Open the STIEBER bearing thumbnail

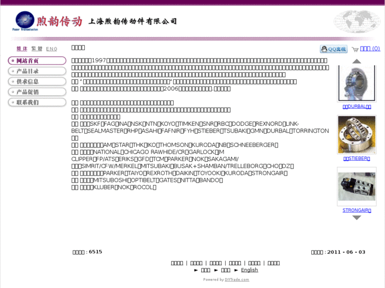point(357,135)
